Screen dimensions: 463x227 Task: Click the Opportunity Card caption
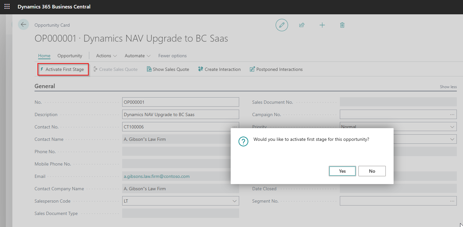(52, 25)
